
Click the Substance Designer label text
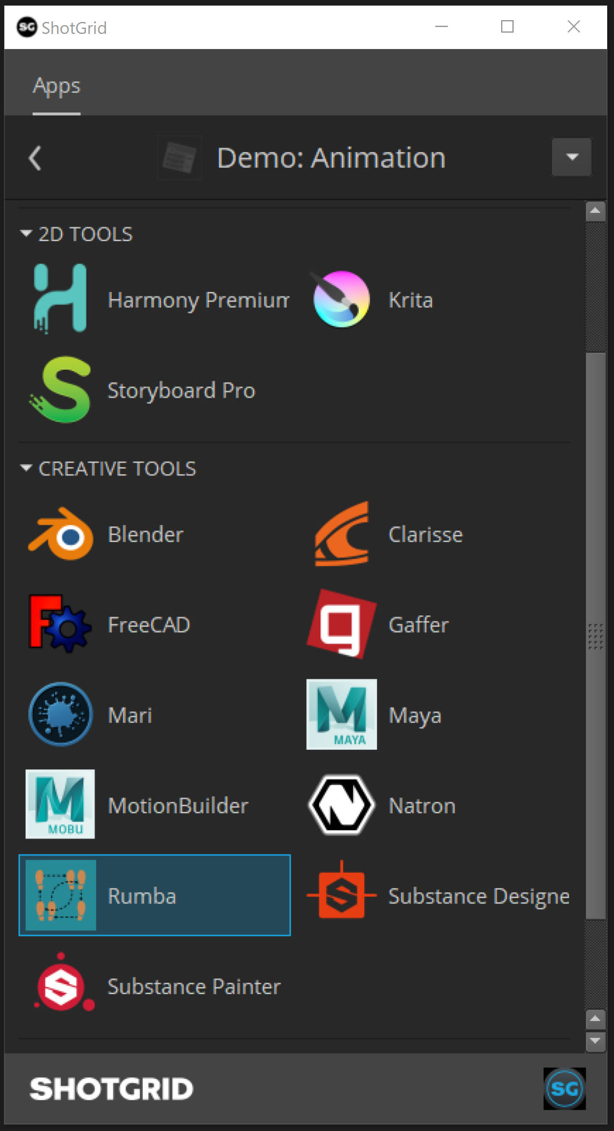coord(479,897)
